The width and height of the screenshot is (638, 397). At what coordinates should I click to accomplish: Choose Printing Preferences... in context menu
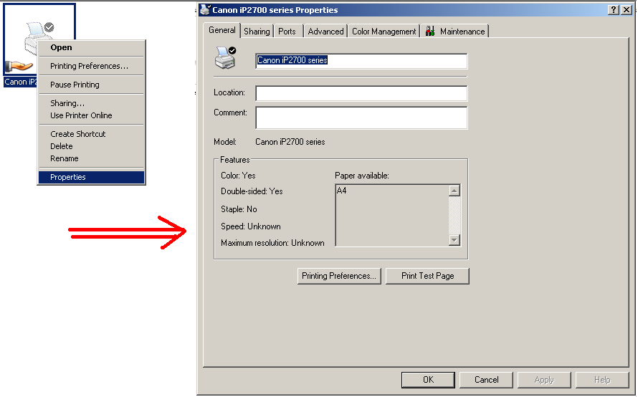coord(92,66)
